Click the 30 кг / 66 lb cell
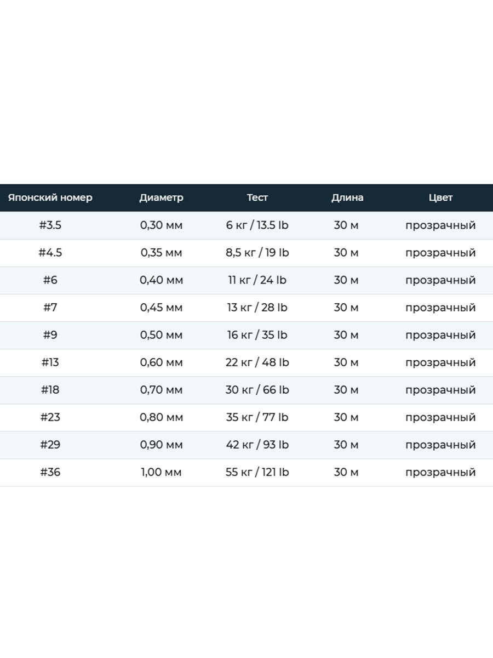This screenshot has height=658, width=493. pos(257,390)
